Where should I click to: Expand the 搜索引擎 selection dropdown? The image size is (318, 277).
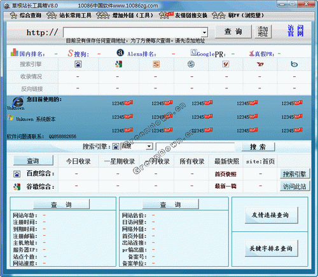click(x=149, y=146)
